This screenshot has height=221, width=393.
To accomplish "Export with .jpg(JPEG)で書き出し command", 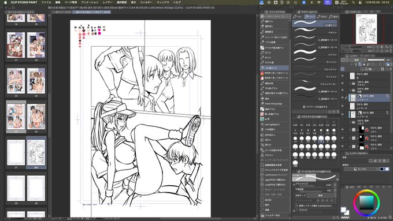I will pos(274,179).
